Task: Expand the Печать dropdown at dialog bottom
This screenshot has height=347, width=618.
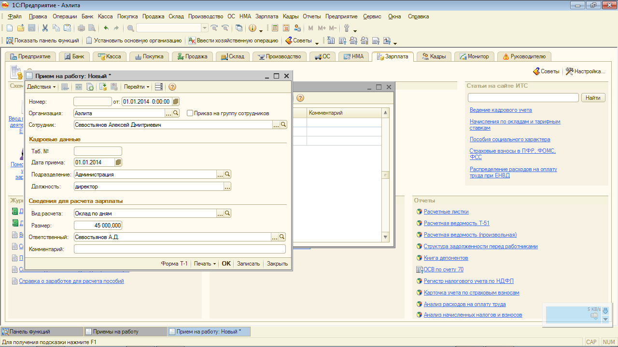Action: [205, 264]
